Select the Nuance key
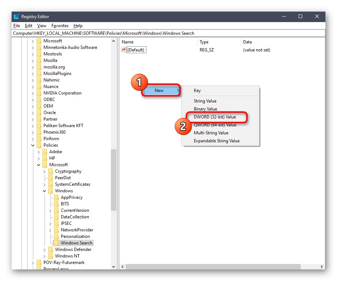 (x=51, y=87)
